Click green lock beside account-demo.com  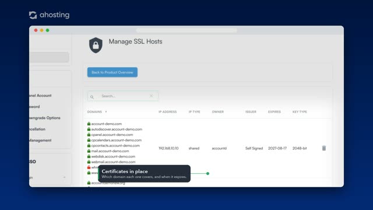(x=89, y=124)
